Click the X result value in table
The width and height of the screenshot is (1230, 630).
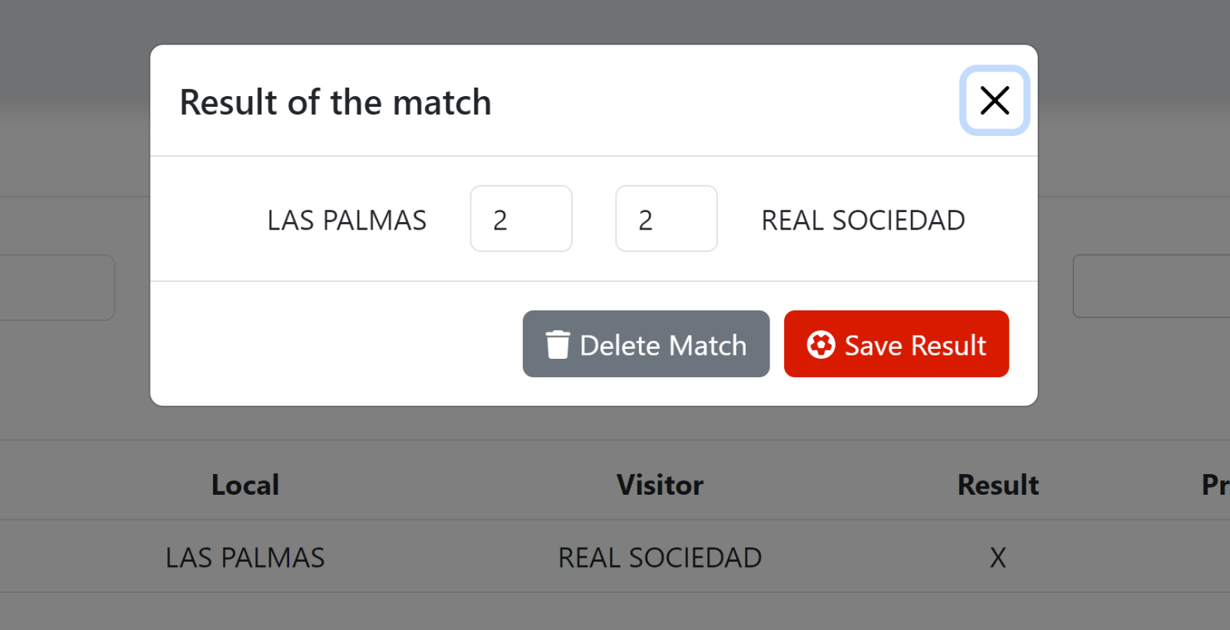coord(998,558)
